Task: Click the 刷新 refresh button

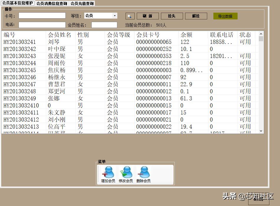Action: (147, 16)
